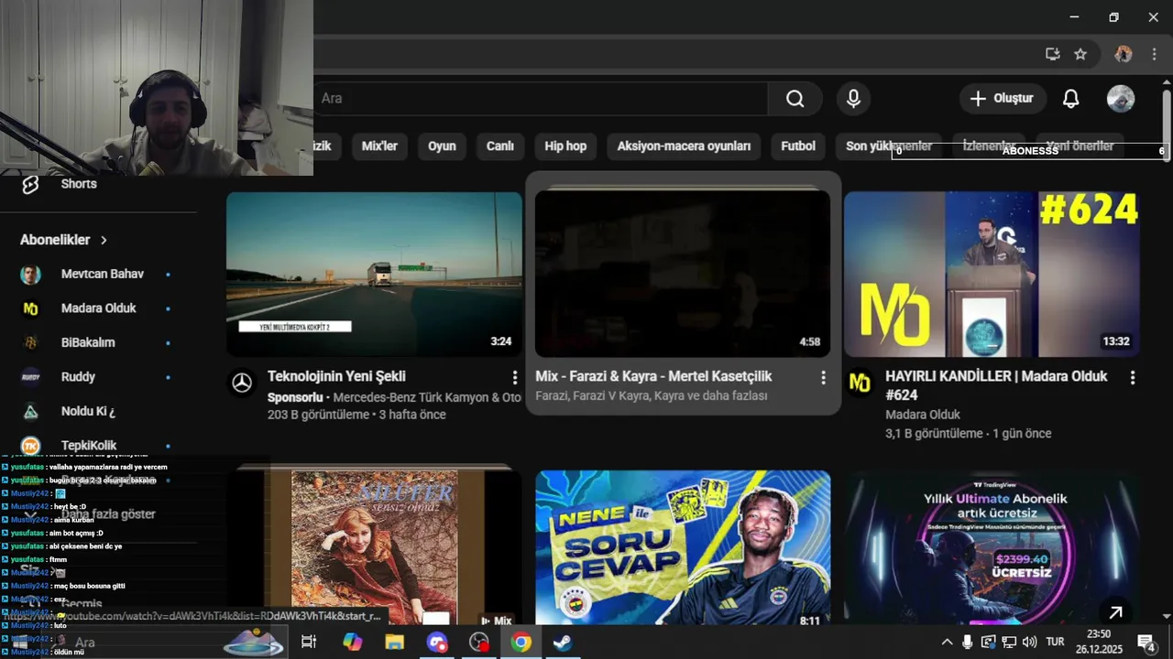Select the Oyun filter chip

(442, 146)
